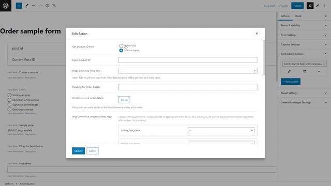This screenshot has width=331, height=186.
Task: Click the Order sample form title
Action: (31, 31)
